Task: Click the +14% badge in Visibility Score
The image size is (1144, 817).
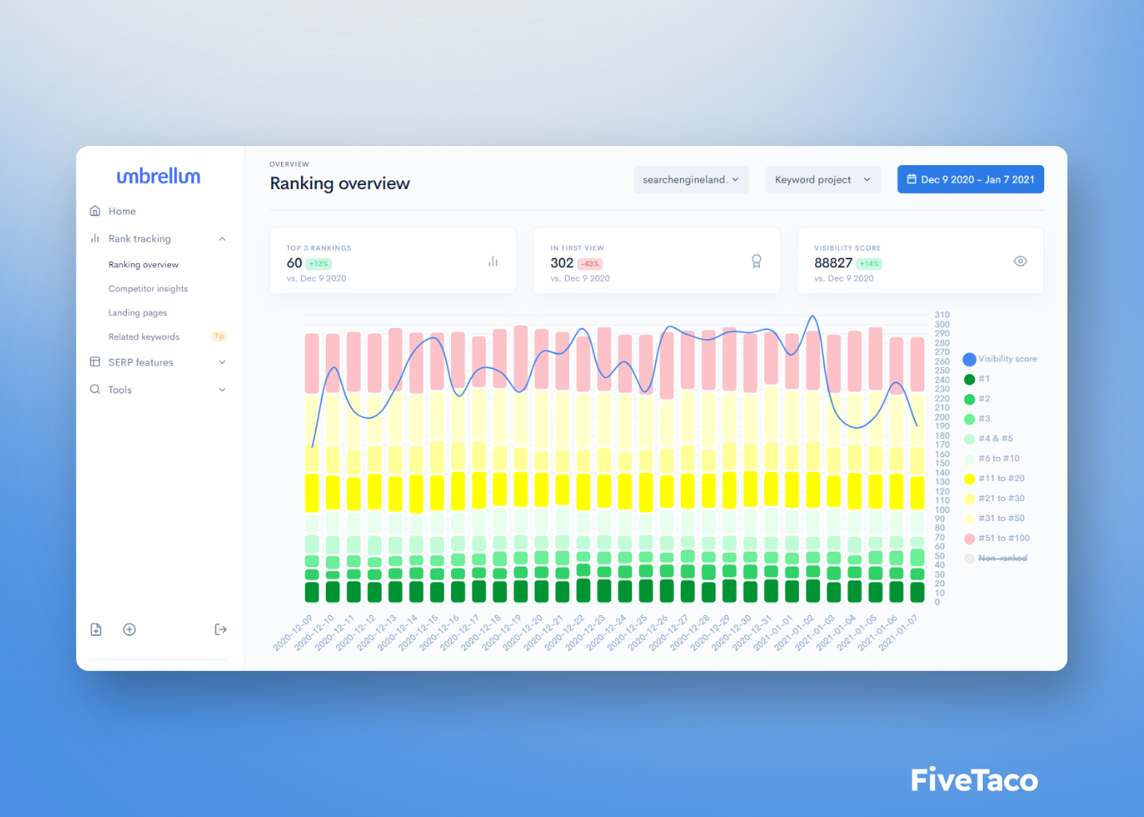Action: point(869,264)
